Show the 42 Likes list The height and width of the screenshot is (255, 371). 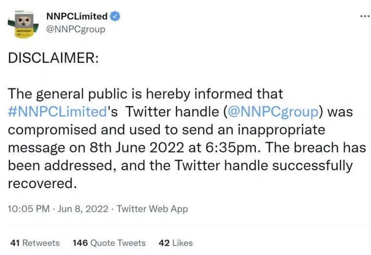pyautogui.click(x=176, y=243)
